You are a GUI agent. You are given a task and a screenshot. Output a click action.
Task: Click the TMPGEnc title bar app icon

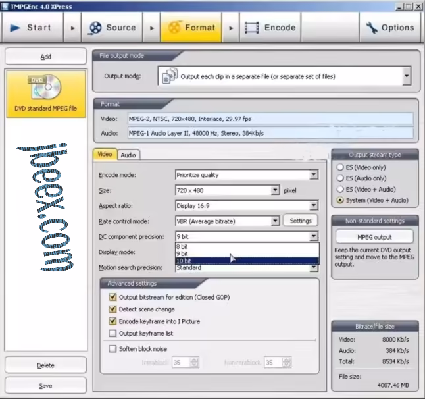(5, 6)
